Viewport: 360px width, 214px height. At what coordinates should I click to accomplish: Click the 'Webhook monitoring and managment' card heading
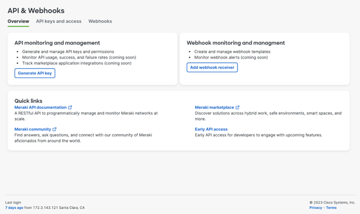pyautogui.click(x=236, y=43)
